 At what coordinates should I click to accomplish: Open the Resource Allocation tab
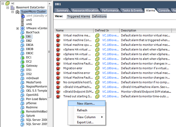[85, 10]
